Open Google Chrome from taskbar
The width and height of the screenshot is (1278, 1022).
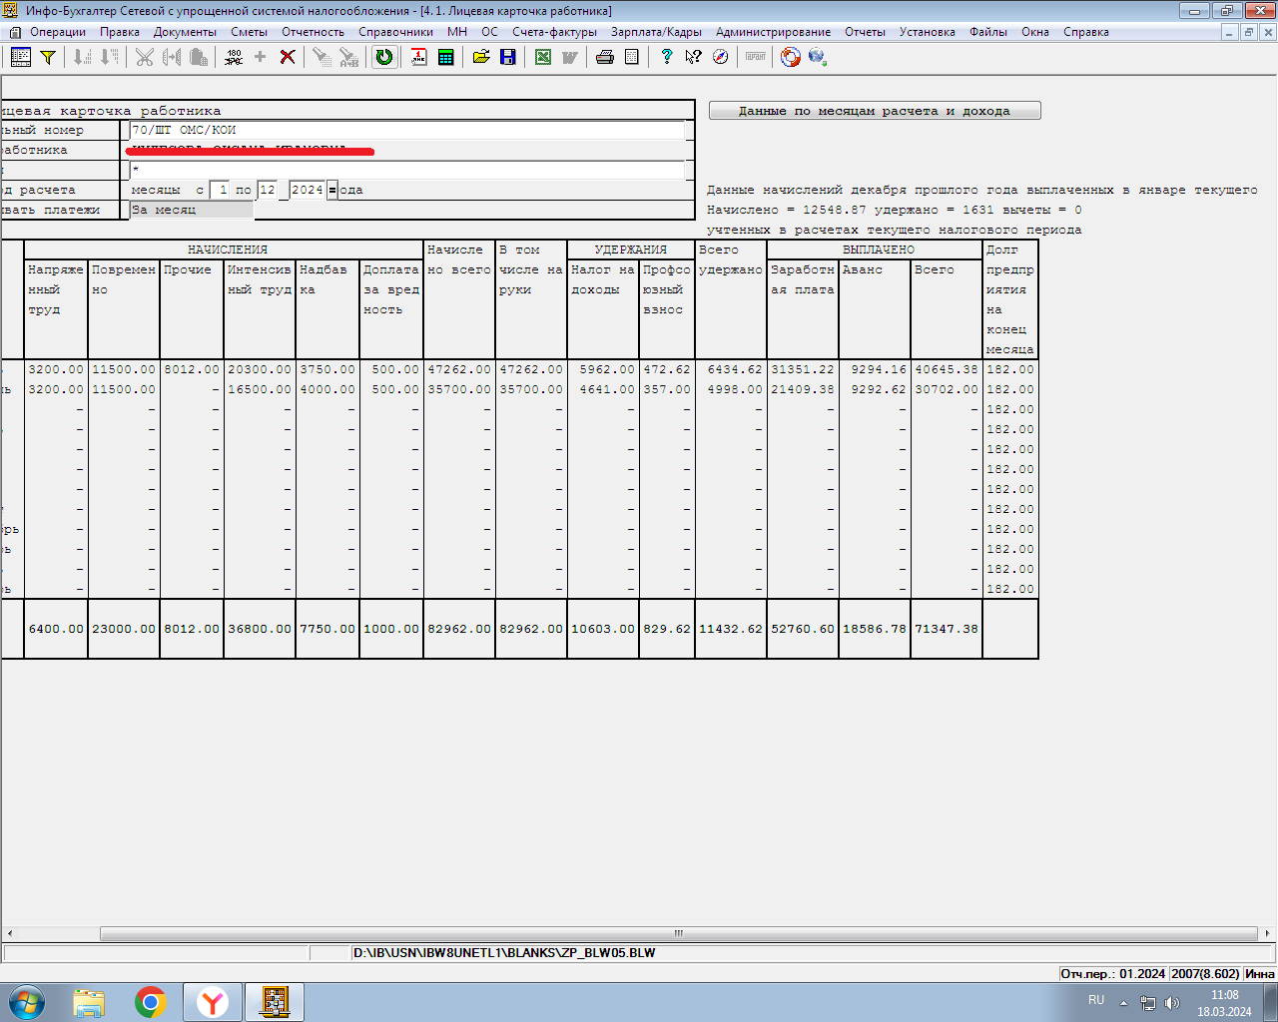(151, 1002)
